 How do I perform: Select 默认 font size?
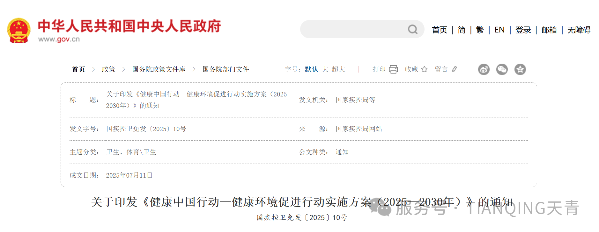pos(311,69)
